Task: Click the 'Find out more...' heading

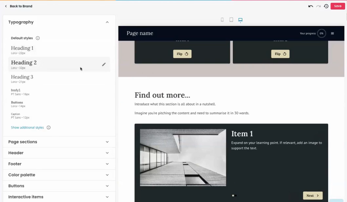Action: 162,95
